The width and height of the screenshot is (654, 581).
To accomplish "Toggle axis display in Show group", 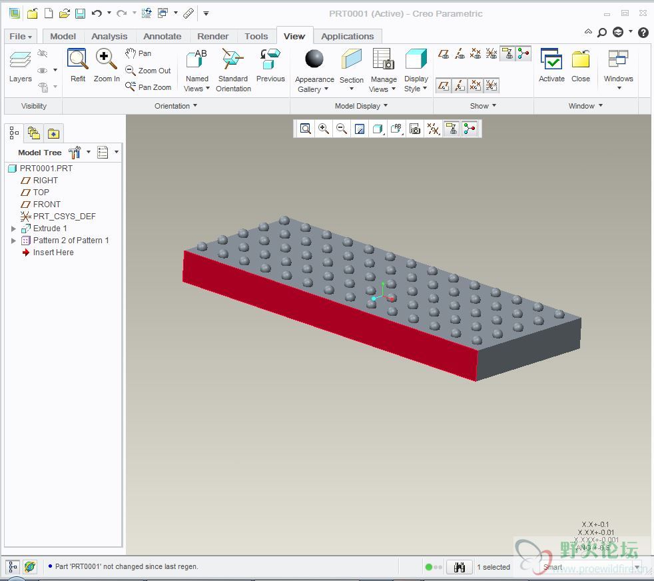I will point(460,53).
